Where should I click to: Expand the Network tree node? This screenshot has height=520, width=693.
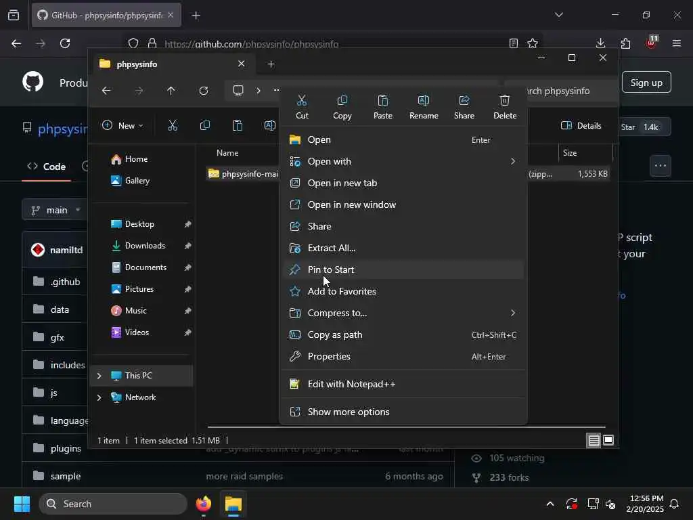(99, 397)
